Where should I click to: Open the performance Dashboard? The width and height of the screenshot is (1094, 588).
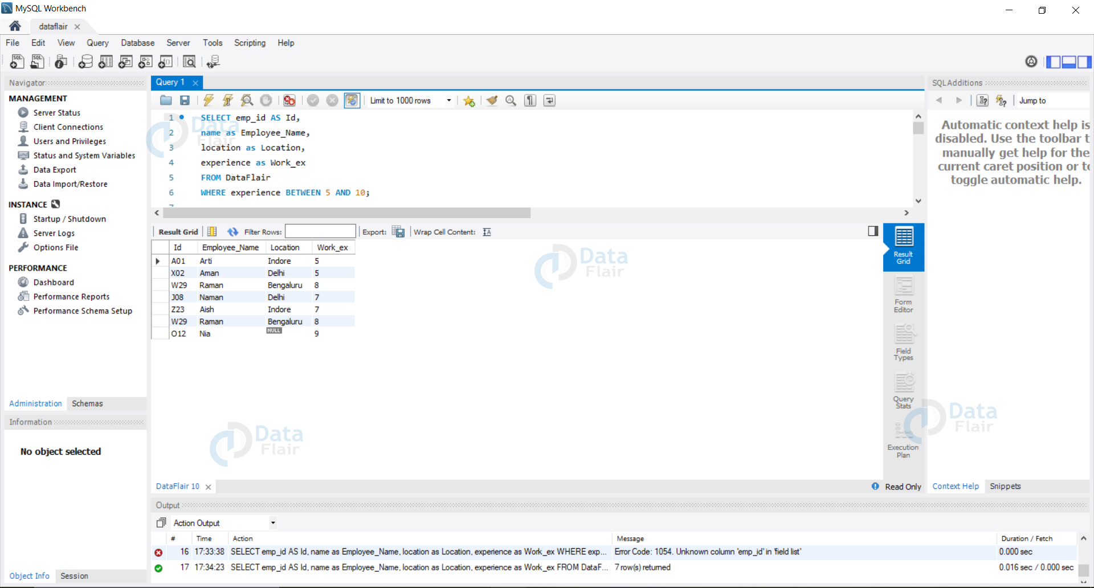pos(54,282)
